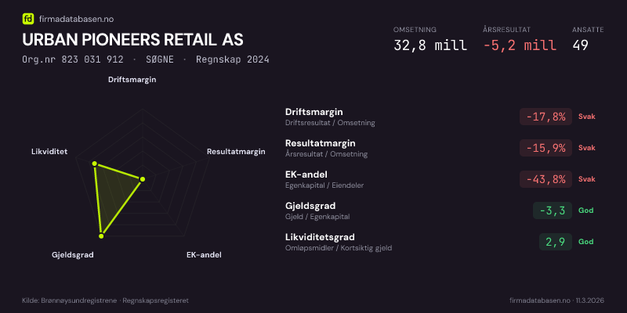This screenshot has width=627, height=313.
Task: Click the EK-andel axis label on radar
Action: [x=204, y=255]
